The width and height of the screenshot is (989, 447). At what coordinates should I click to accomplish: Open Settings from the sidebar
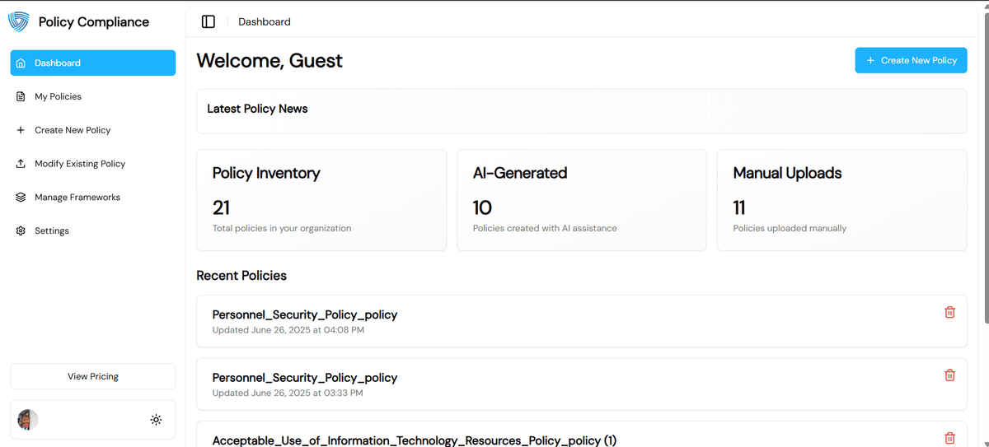tap(52, 231)
